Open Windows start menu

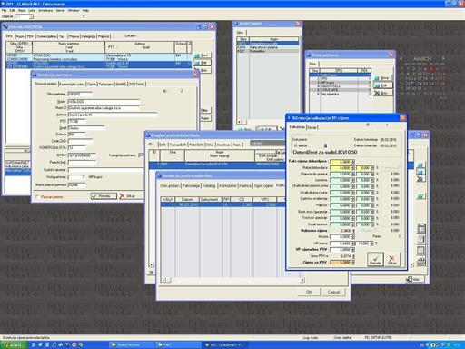point(14,344)
